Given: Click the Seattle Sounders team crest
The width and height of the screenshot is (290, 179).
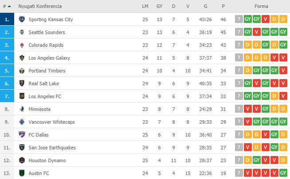Looking at the screenshot, I should tap(22, 32).
